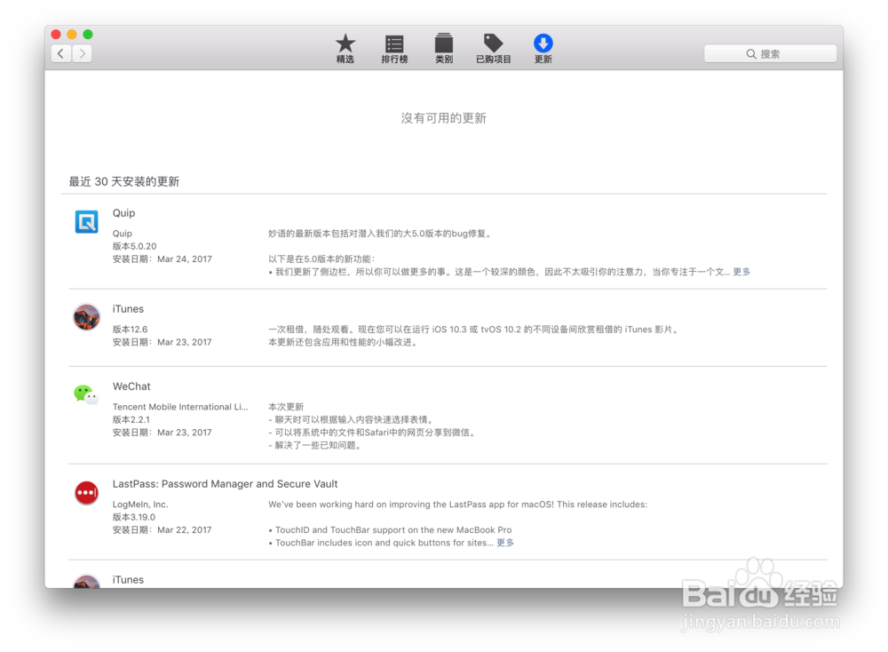
Task: Open the Quip app icon
Action: pyautogui.click(x=87, y=221)
